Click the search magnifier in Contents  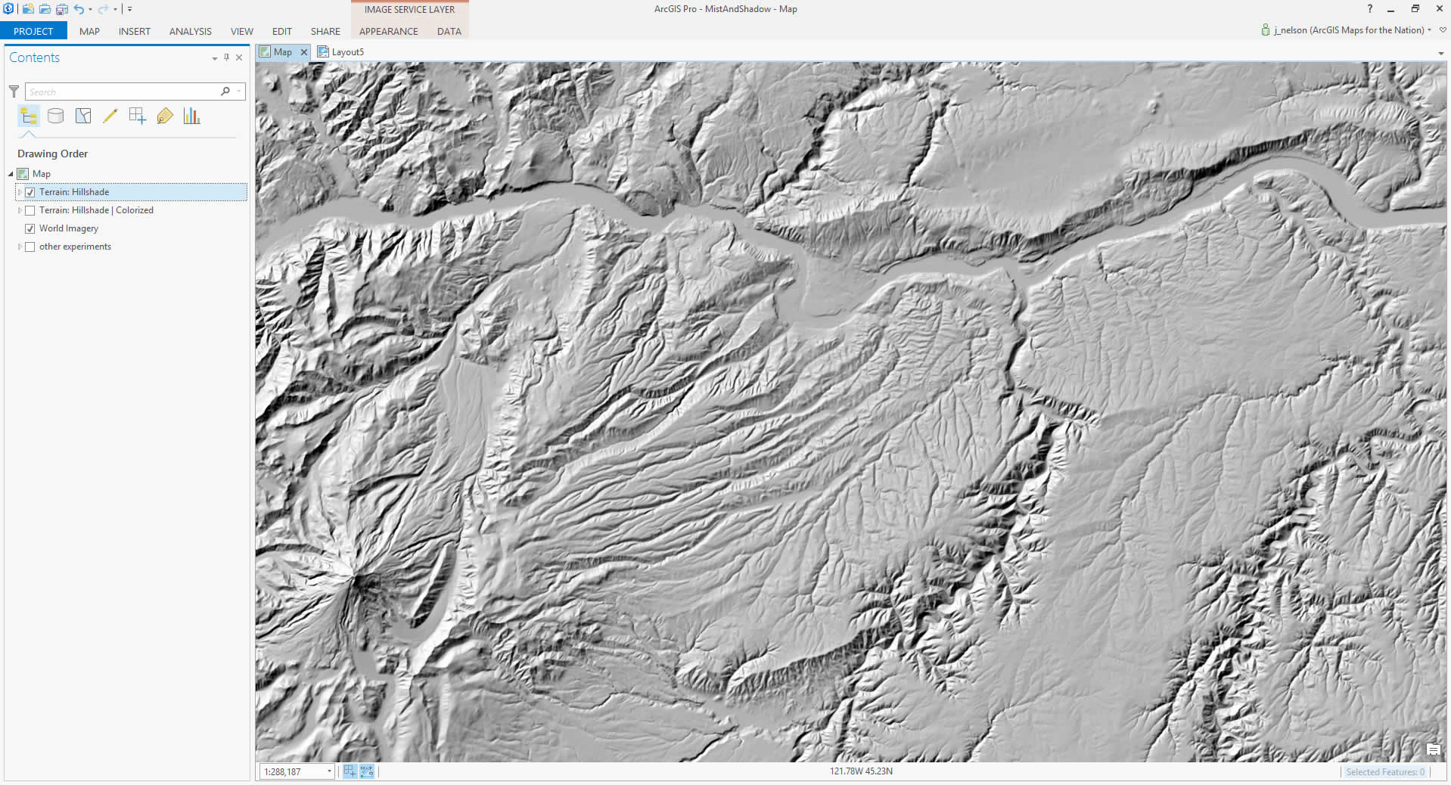click(225, 92)
